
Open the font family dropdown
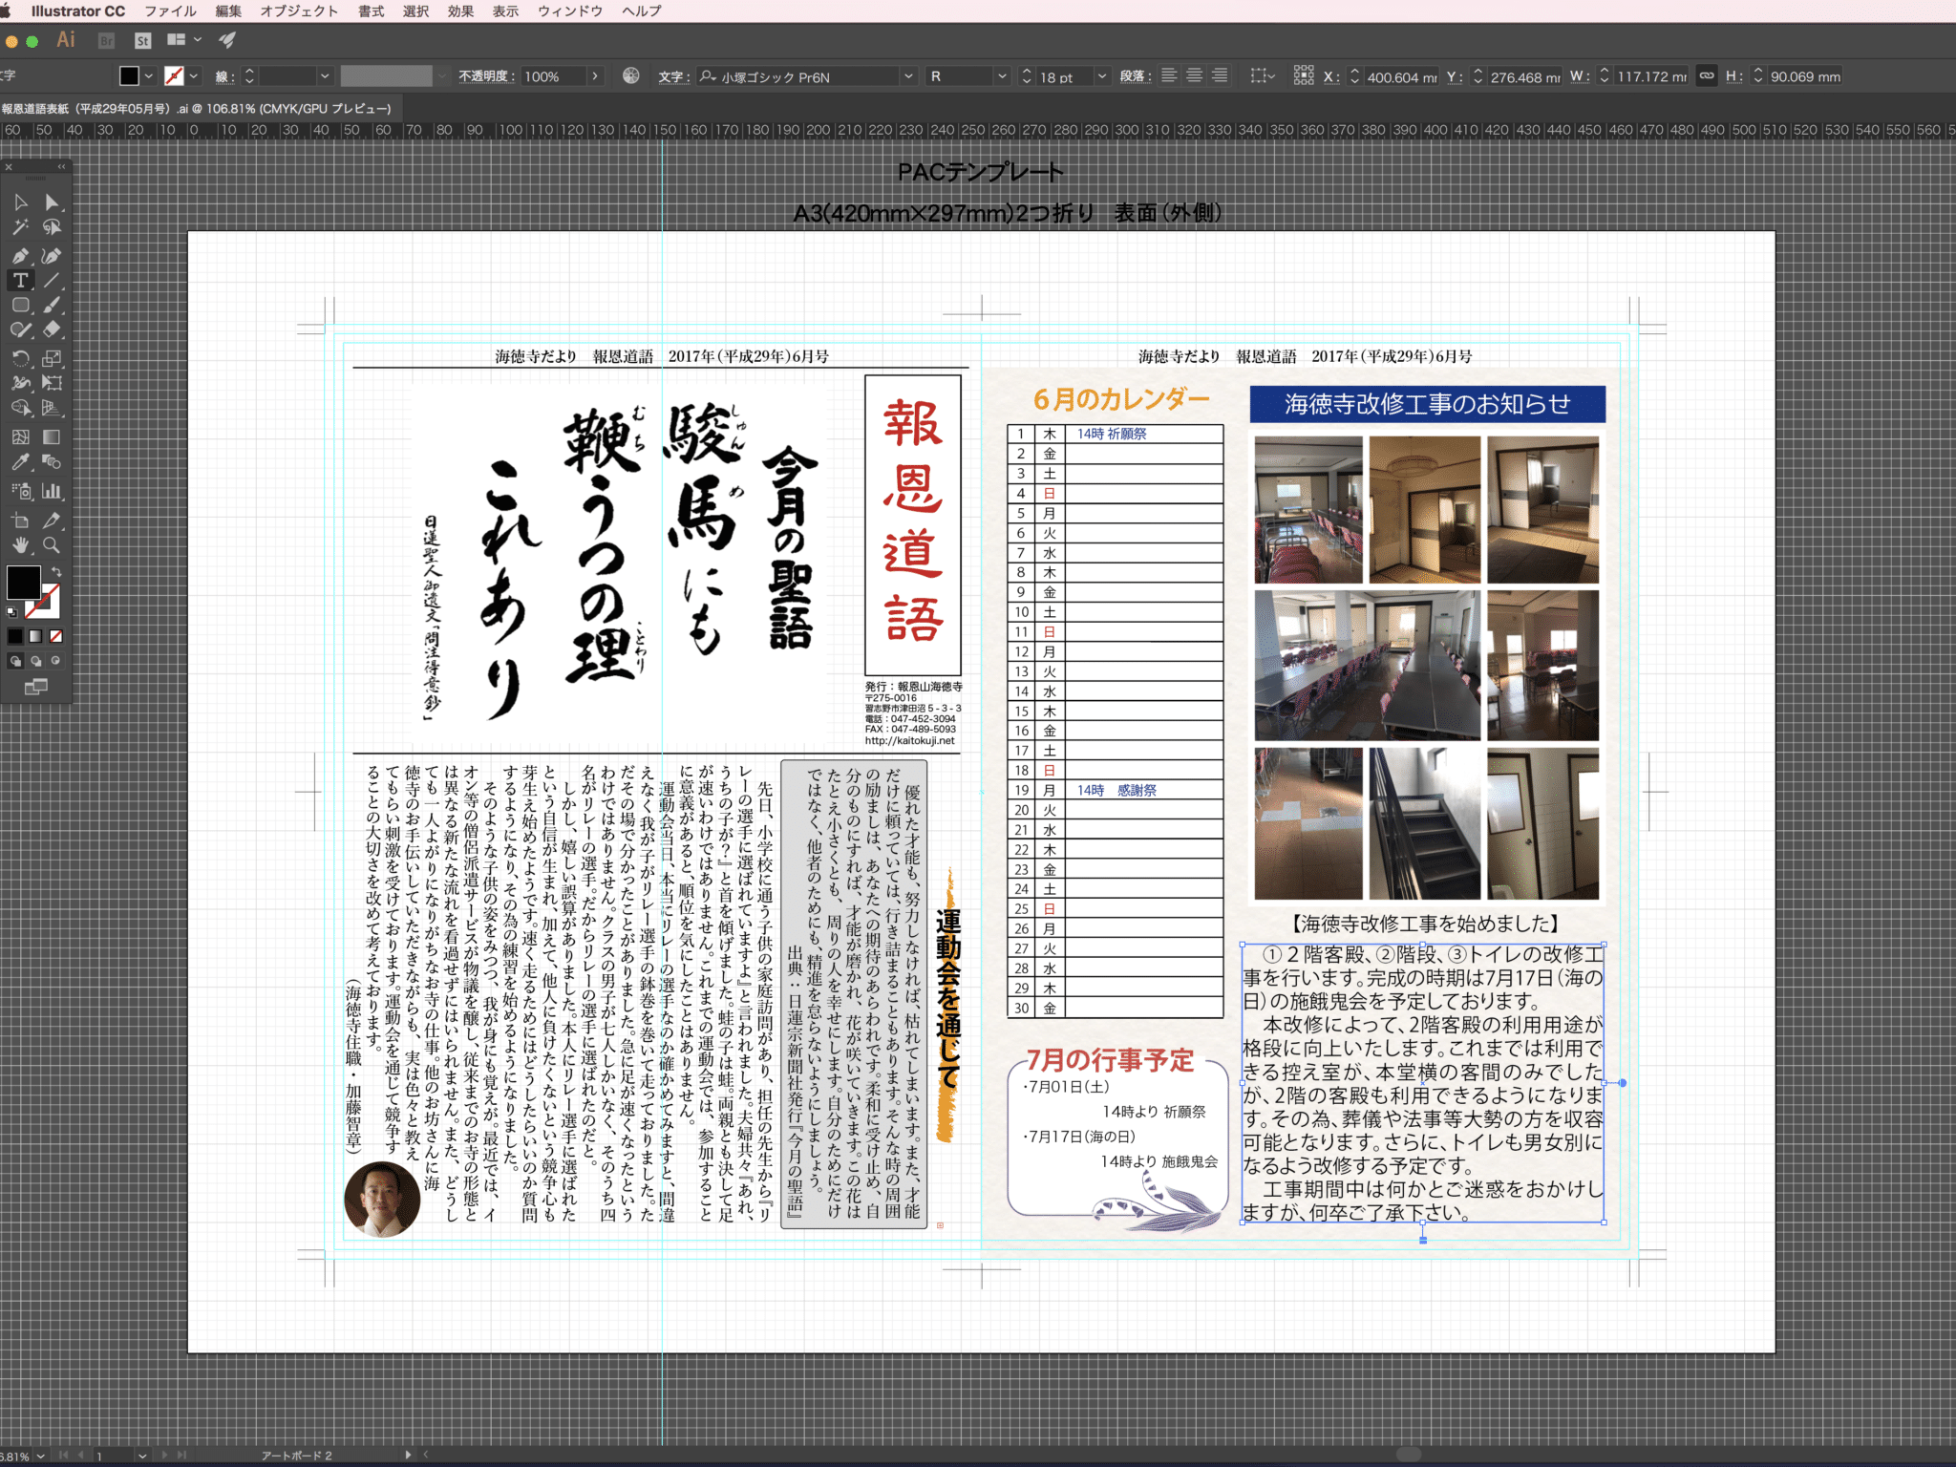[908, 76]
